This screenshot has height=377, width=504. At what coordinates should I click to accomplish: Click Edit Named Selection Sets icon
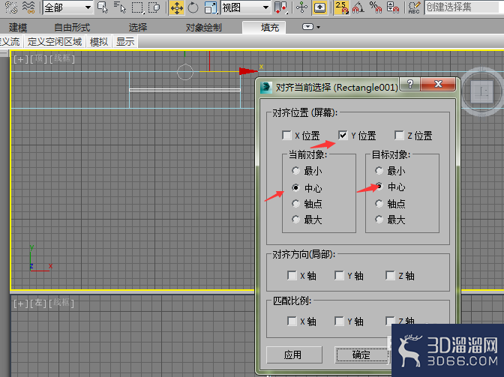pyautogui.click(x=414, y=7)
